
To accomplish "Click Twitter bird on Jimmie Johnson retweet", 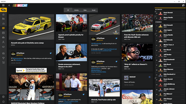I will pos(51,53).
